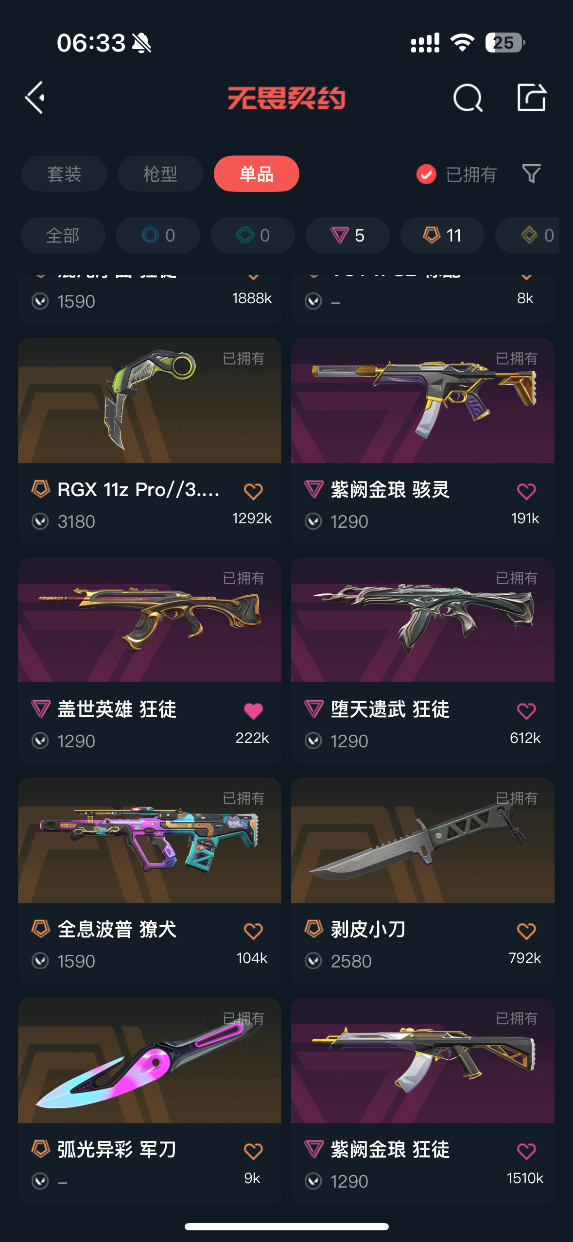The width and height of the screenshot is (573, 1242).
Task: Open the 剥皮小刀 knife thumbnail
Action: point(422,840)
